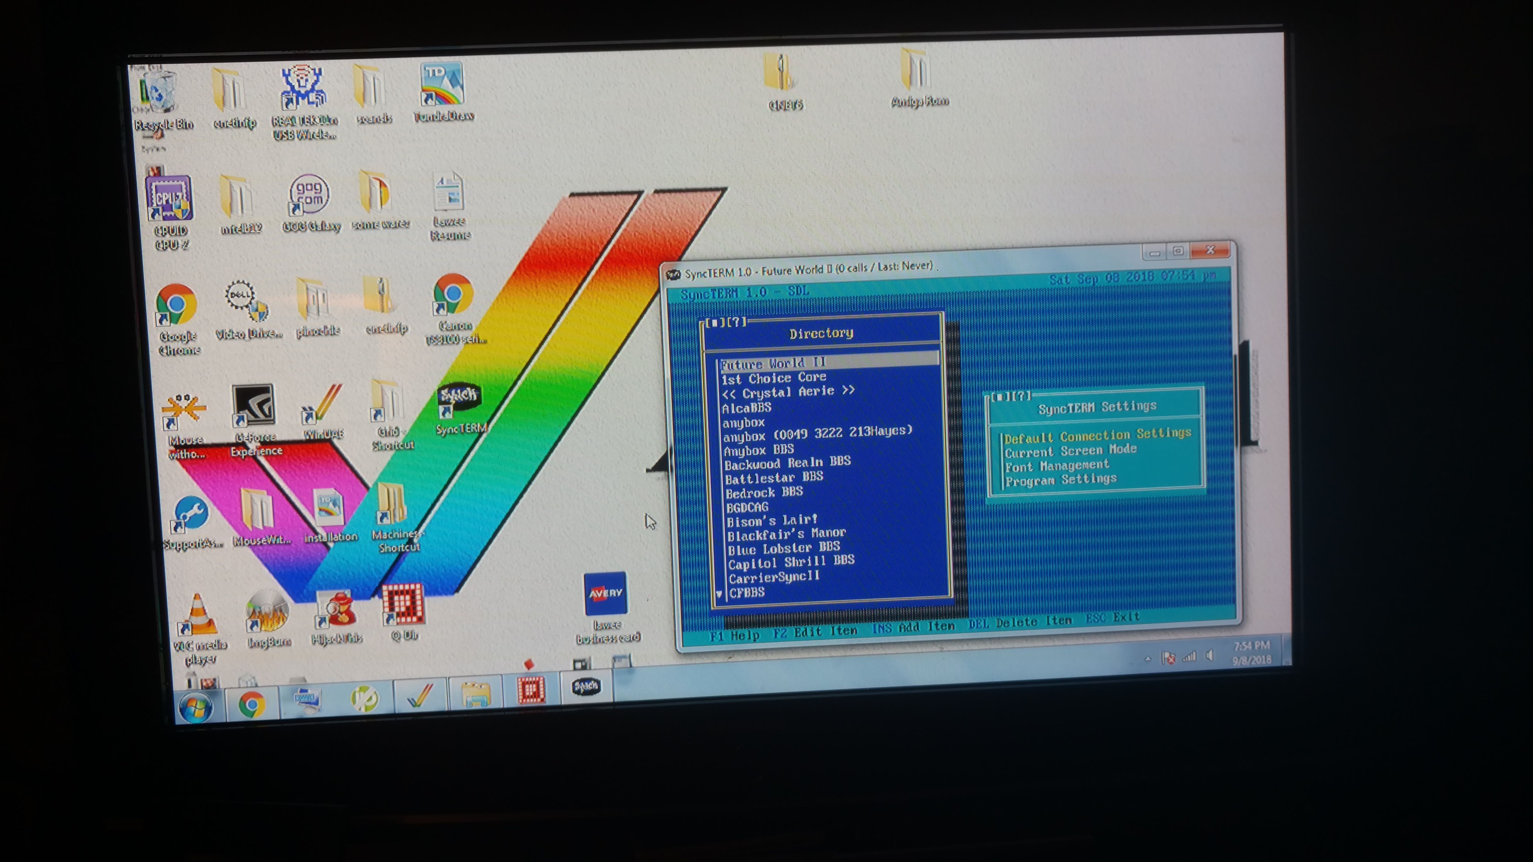The image size is (1533, 862).
Task: Open the network signal tray icon
Action: pos(1189,657)
